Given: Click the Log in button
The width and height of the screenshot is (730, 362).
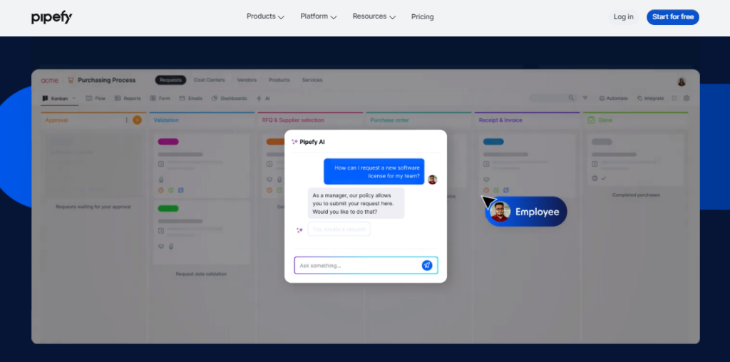Looking at the screenshot, I should [623, 17].
